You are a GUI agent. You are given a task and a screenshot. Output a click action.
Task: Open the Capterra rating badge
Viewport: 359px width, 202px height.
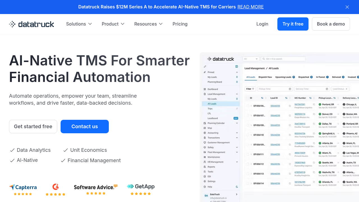[23, 190]
